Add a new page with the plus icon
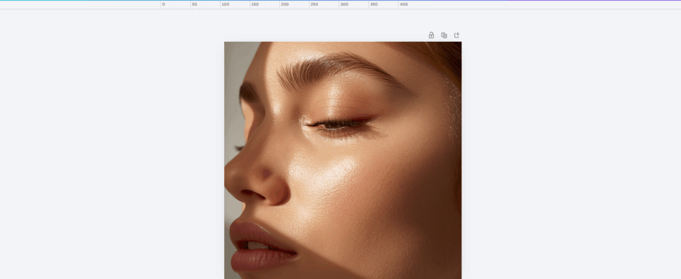The image size is (681, 279). pos(457,35)
